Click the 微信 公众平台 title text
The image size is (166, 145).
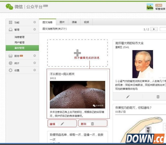[x=28, y=7]
